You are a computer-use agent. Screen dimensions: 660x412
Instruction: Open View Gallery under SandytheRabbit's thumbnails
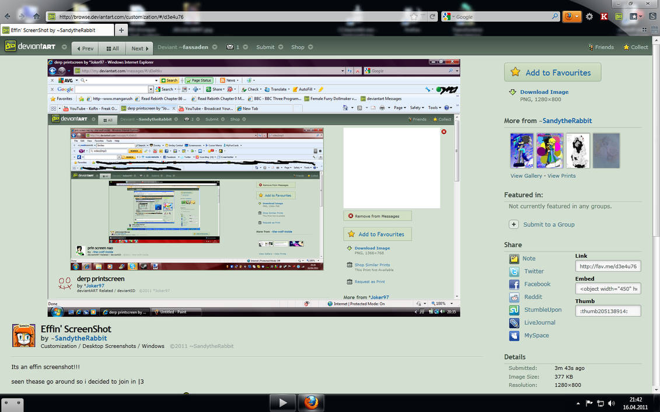(x=526, y=175)
